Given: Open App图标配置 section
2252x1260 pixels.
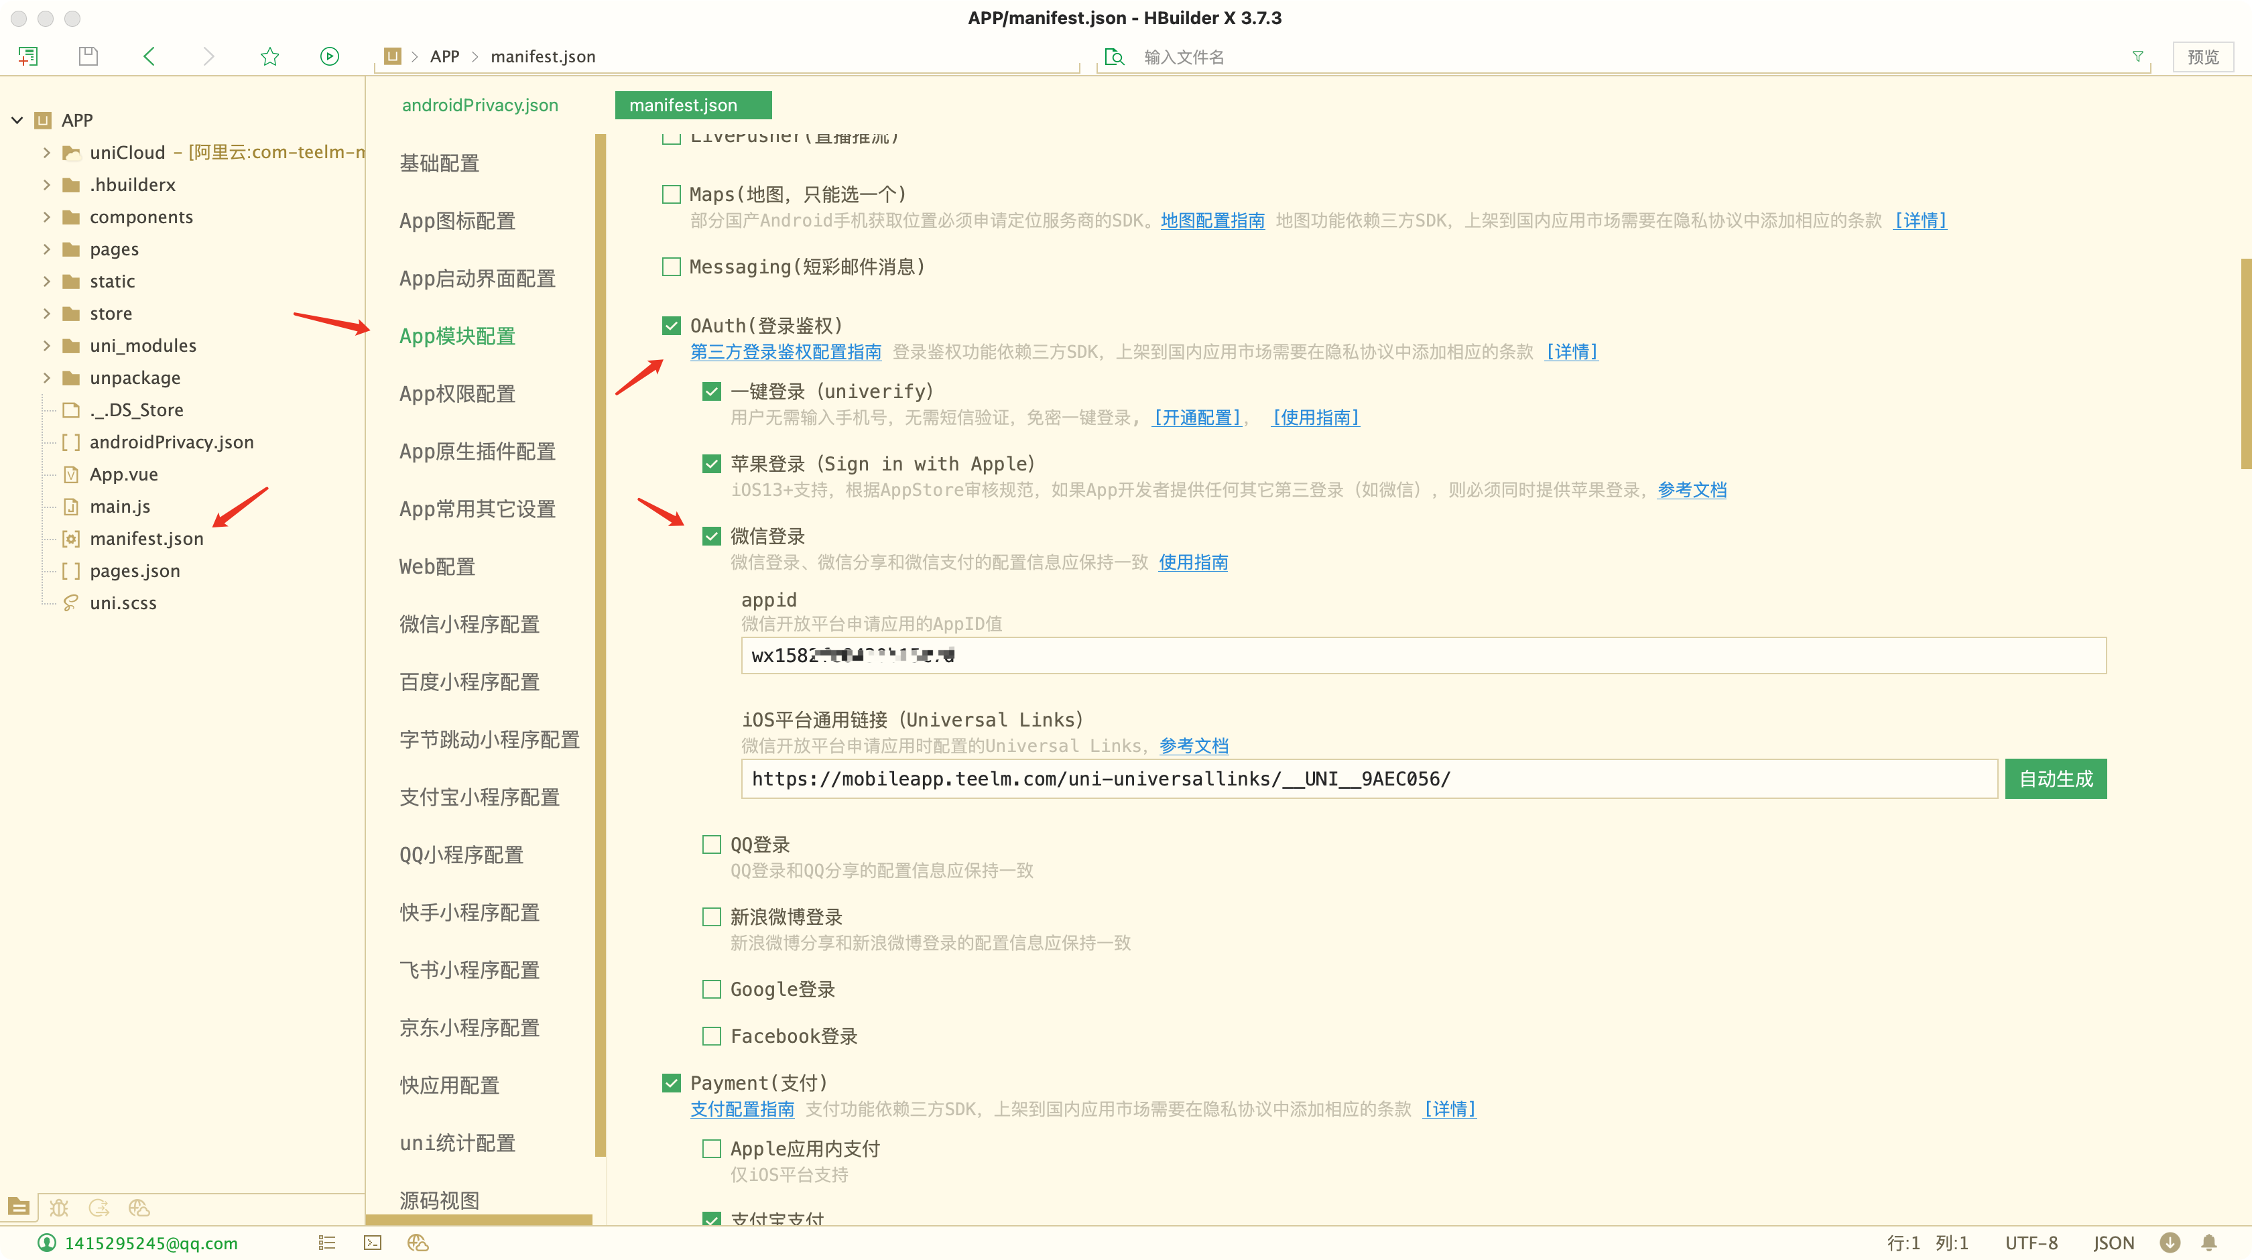Looking at the screenshot, I should tap(457, 221).
